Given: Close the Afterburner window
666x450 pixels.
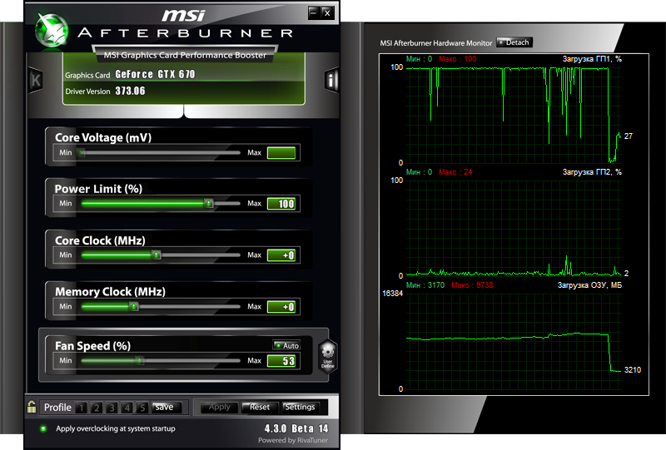Looking at the screenshot, I should 327,12.
